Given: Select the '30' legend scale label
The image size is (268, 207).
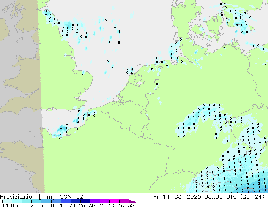Looking at the screenshot, I should 92,205.
